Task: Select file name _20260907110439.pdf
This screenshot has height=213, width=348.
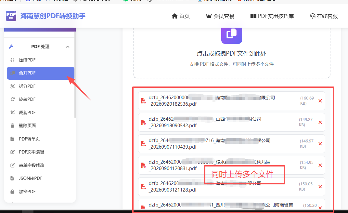Action: tap(173, 147)
